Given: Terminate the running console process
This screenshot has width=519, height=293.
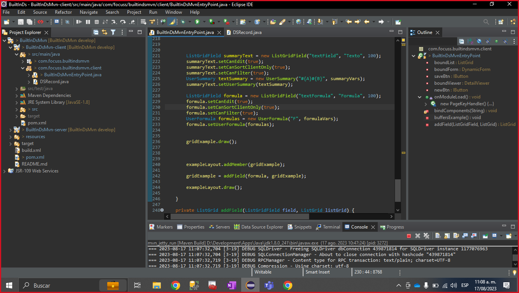Looking at the screenshot, I should coord(409,236).
